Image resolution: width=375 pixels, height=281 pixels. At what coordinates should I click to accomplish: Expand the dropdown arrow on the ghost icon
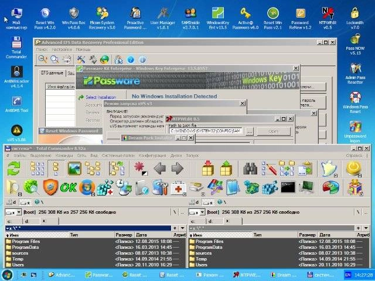(336, 176)
